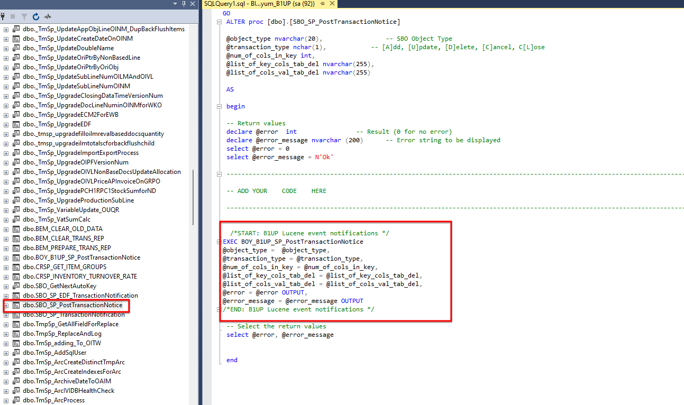Click stored procedure icon of dbo.TmSp_ArcIVIDBHealthCheck
Viewport: 684px width, 405px height.
pyautogui.click(x=16, y=391)
